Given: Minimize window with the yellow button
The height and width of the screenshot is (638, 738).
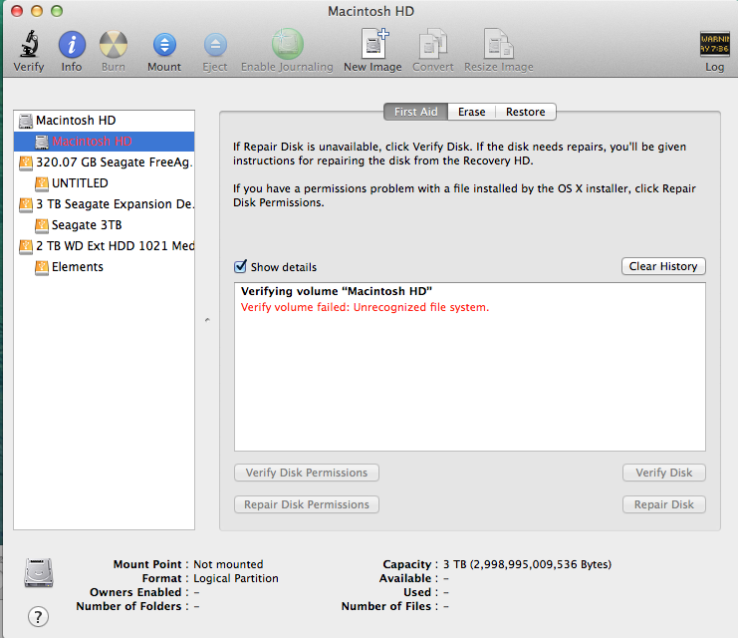Looking at the screenshot, I should point(37,11).
